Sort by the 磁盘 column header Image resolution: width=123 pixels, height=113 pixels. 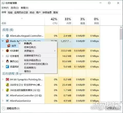tap(79, 21)
